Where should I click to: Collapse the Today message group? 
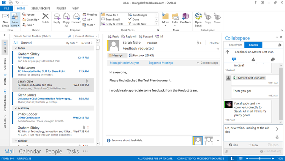[16, 48]
